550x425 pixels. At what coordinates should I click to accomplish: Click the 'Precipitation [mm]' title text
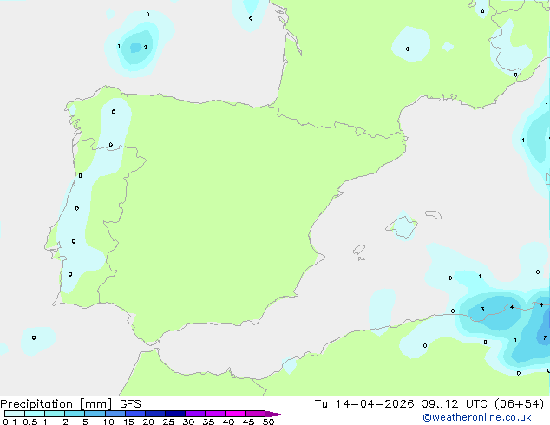(x=56, y=404)
